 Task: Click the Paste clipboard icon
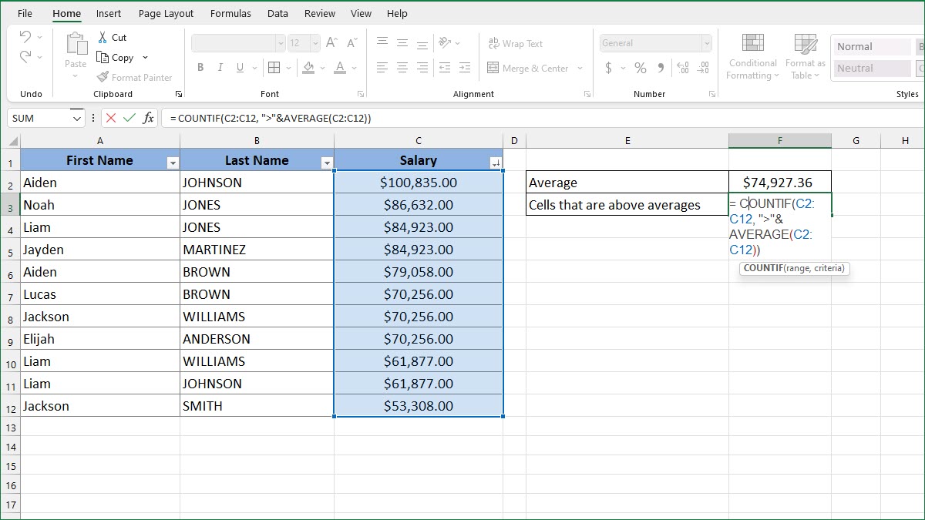coord(76,44)
